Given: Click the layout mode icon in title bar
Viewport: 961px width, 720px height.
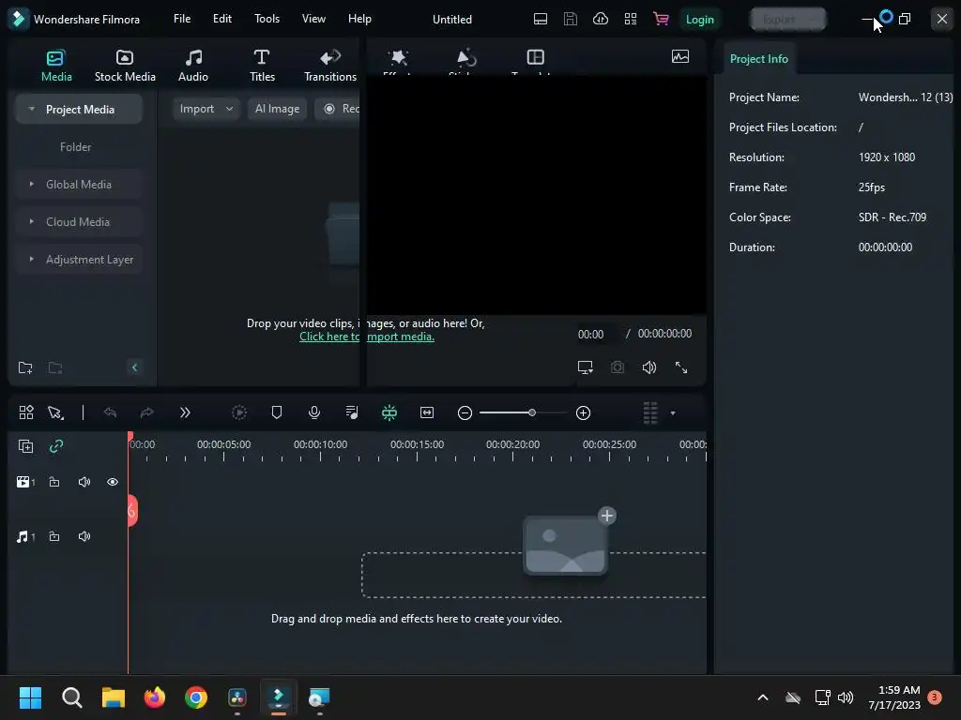Looking at the screenshot, I should coord(540,19).
